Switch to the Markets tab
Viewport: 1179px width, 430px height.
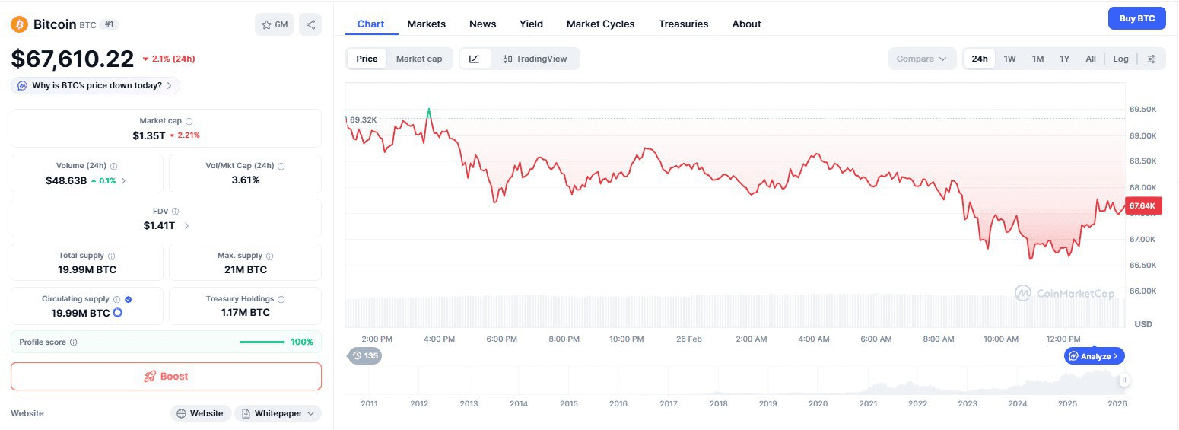coord(426,24)
